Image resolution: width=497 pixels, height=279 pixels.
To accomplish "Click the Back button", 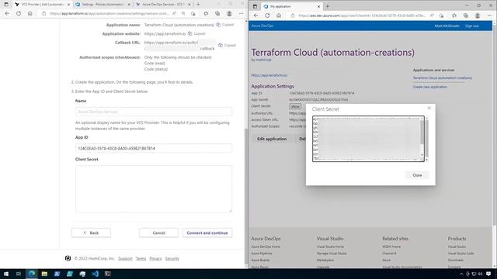I will (x=91, y=232).
